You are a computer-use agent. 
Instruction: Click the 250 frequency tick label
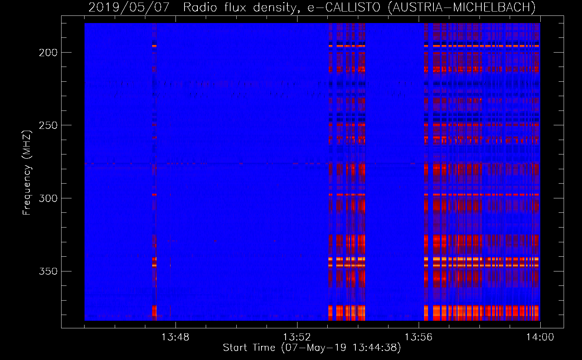48,125
